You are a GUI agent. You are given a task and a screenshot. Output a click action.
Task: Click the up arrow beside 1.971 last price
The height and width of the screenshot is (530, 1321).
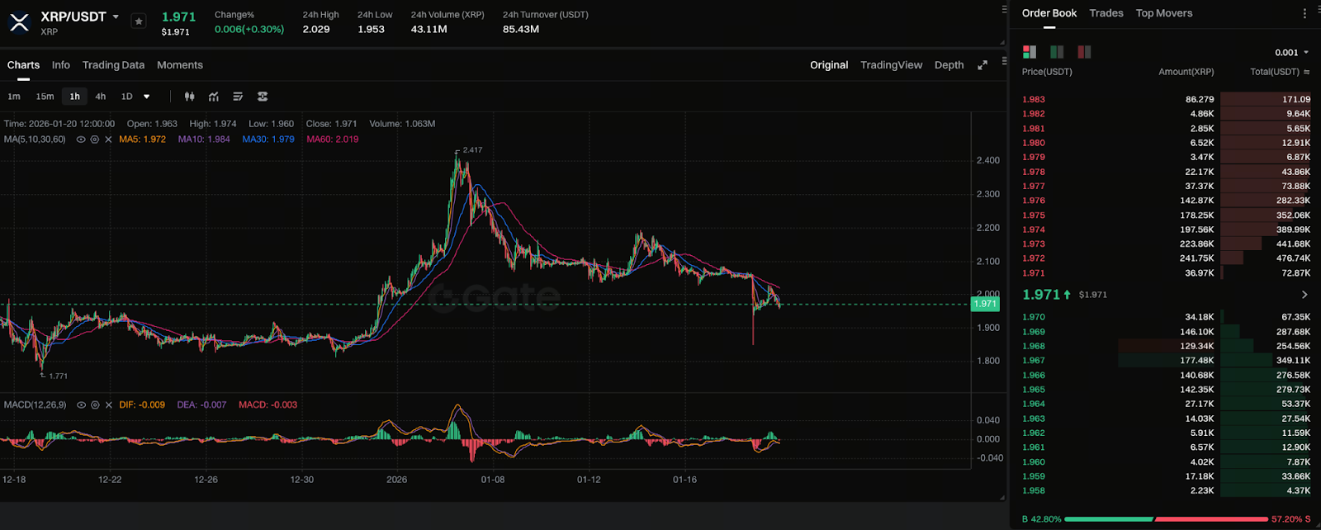coord(1067,295)
